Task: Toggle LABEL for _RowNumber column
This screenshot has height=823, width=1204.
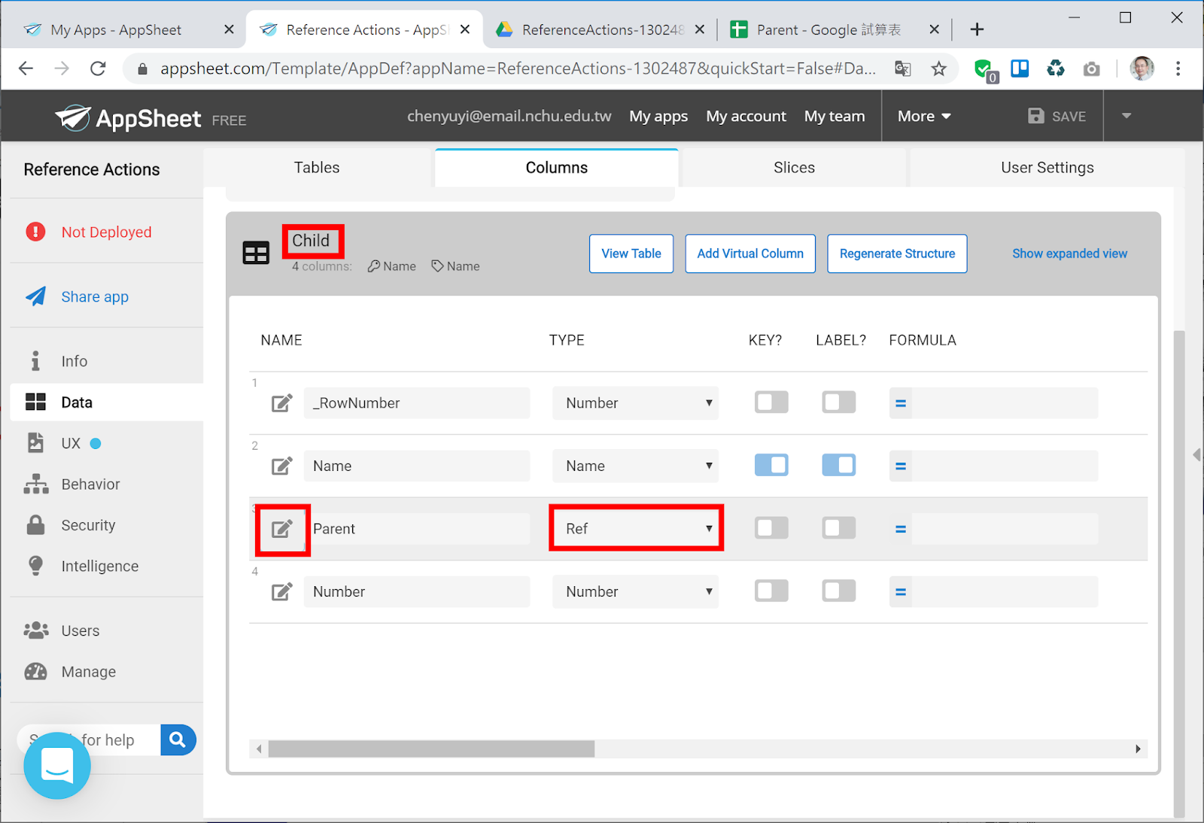Action: tap(838, 402)
